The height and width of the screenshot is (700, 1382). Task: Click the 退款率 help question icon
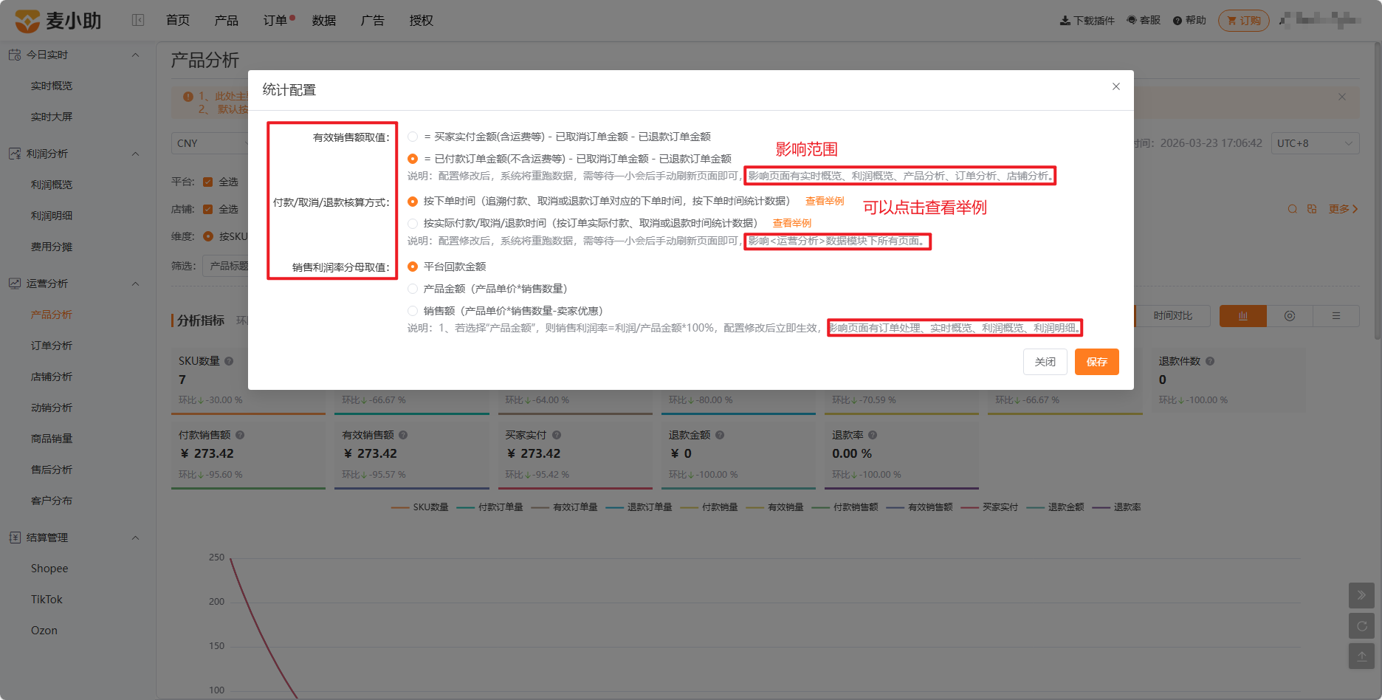pos(873,435)
